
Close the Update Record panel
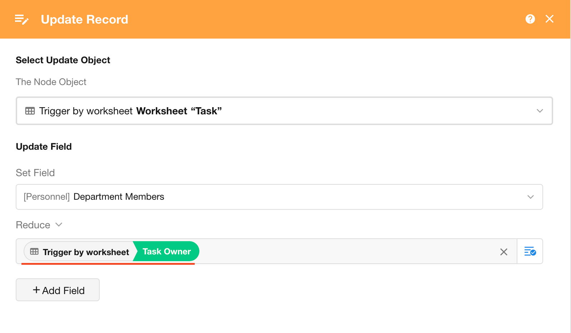tap(550, 19)
